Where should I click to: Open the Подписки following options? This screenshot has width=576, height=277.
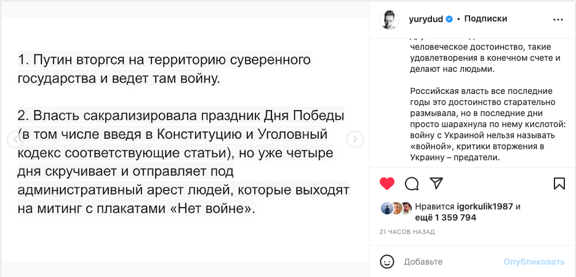pos(486,19)
